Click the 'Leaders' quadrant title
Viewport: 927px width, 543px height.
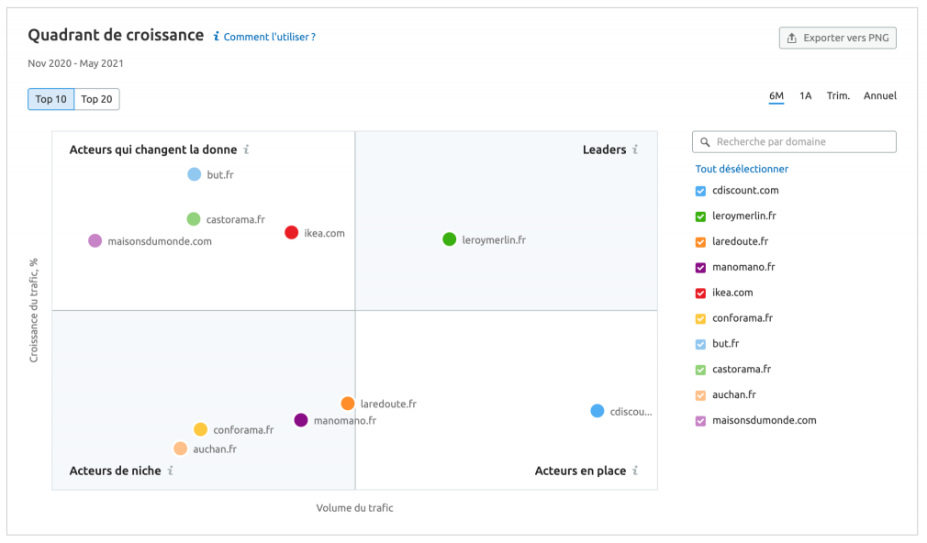(x=604, y=150)
